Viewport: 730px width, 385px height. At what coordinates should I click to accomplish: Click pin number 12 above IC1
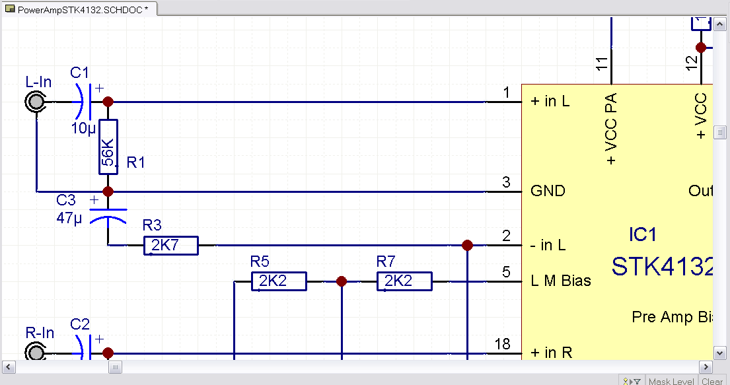[692, 62]
